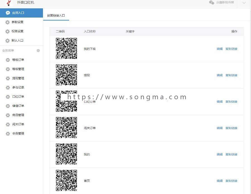Click the chat bubble icon beside 应用入口
The image size is (251, 194).
8,13
